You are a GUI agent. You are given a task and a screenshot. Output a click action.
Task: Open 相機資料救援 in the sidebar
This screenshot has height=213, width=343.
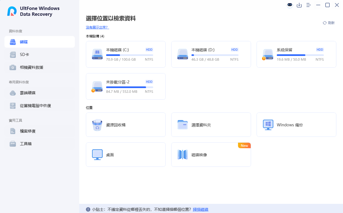click(40, 67)
